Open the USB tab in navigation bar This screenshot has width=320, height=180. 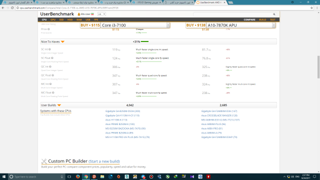pyautogui.click(x=88, y=19)
